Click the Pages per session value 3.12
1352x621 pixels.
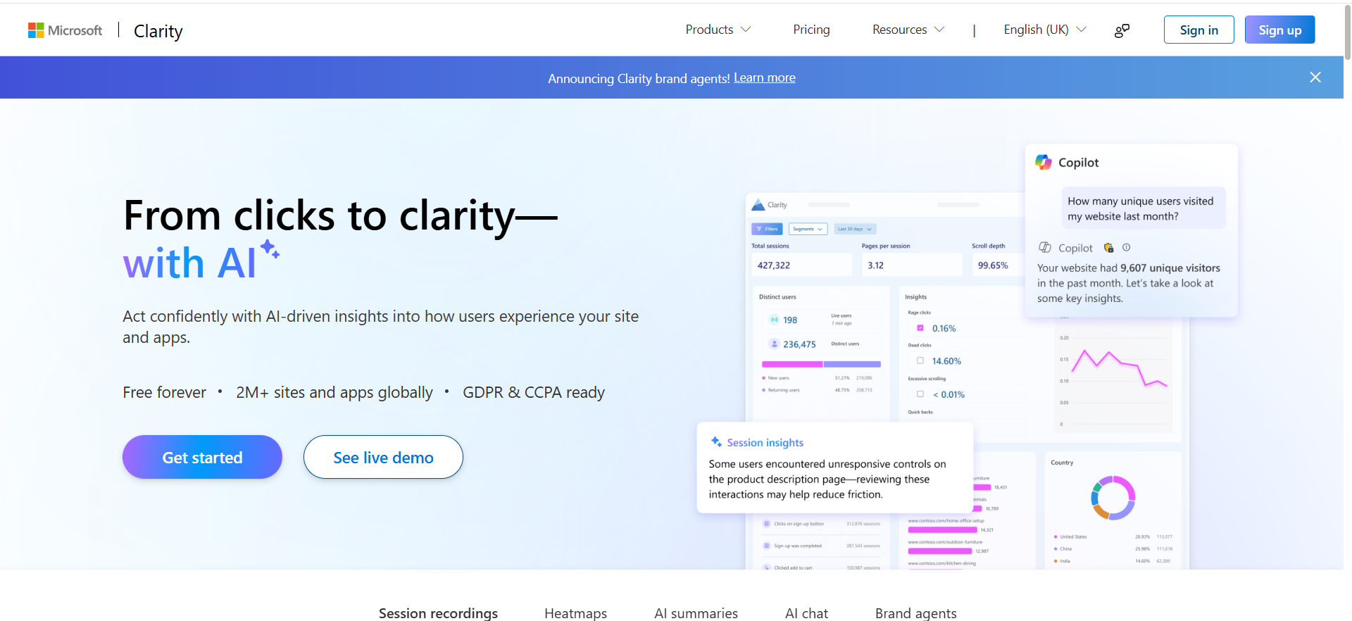point(875,265)
